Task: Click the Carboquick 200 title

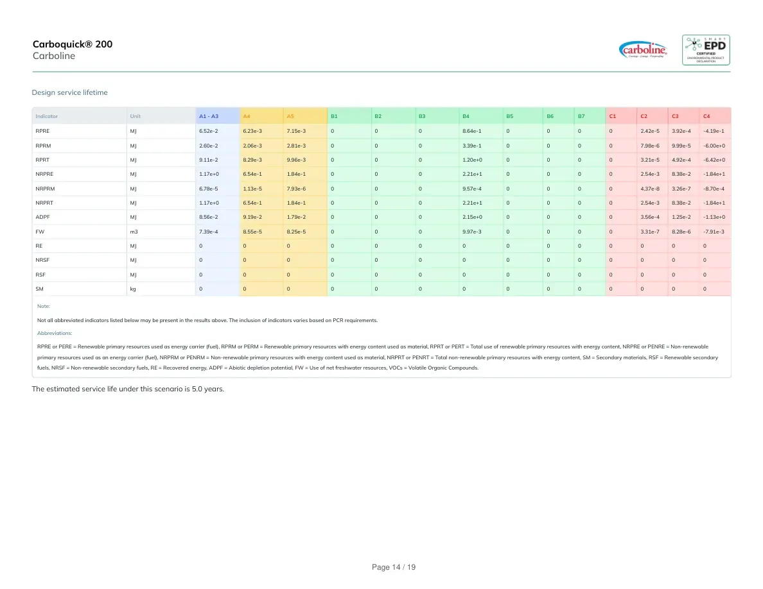Action: click(x=73, y=44)
